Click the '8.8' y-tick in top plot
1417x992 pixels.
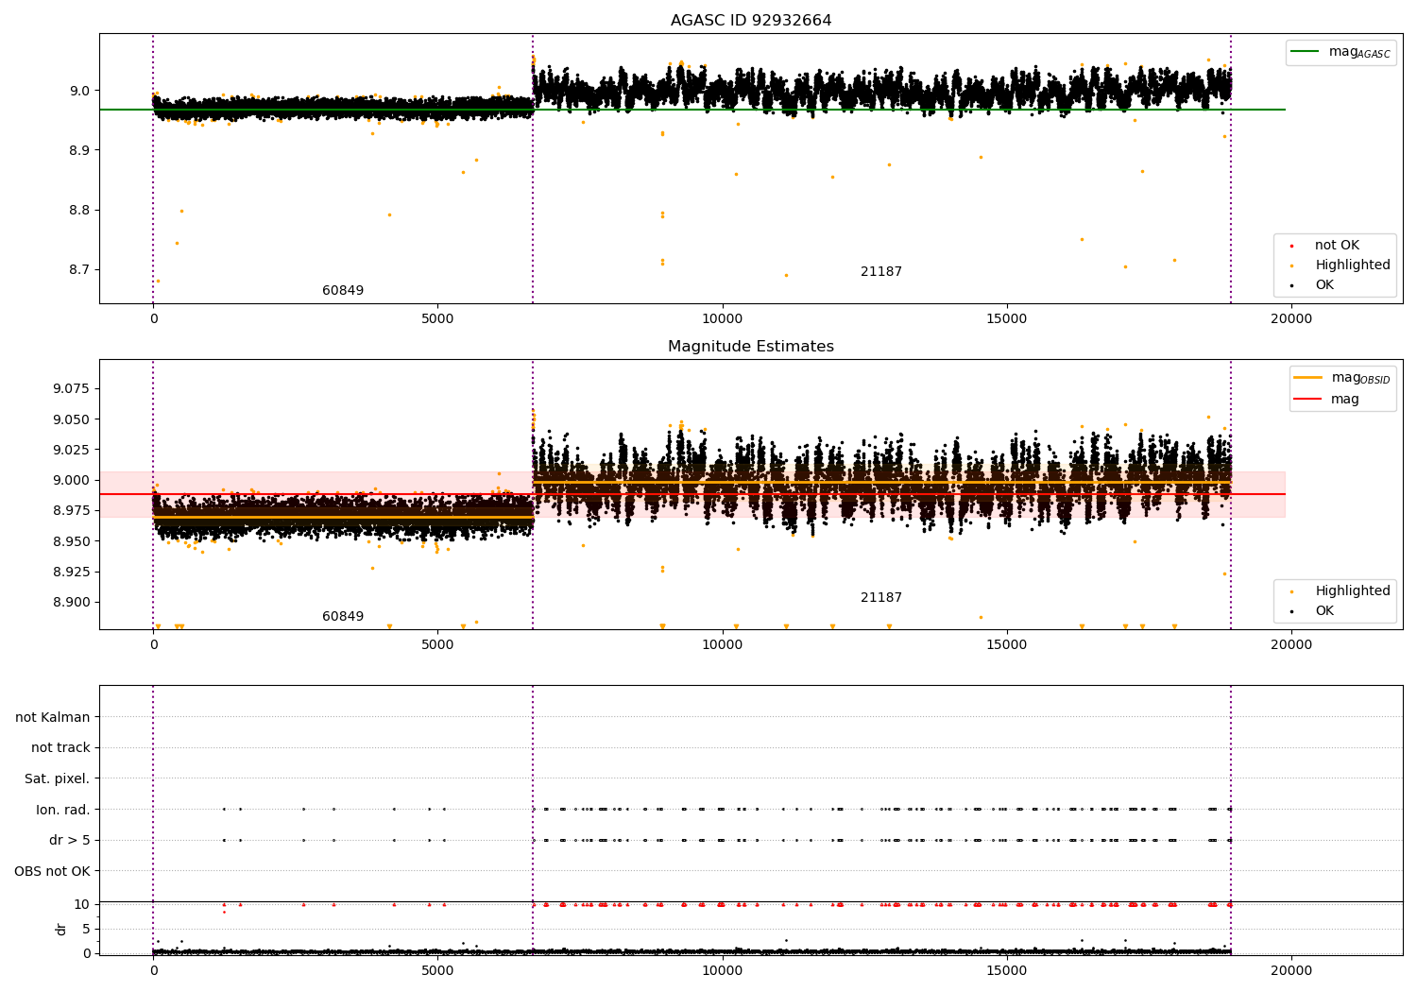coord(79,210)
